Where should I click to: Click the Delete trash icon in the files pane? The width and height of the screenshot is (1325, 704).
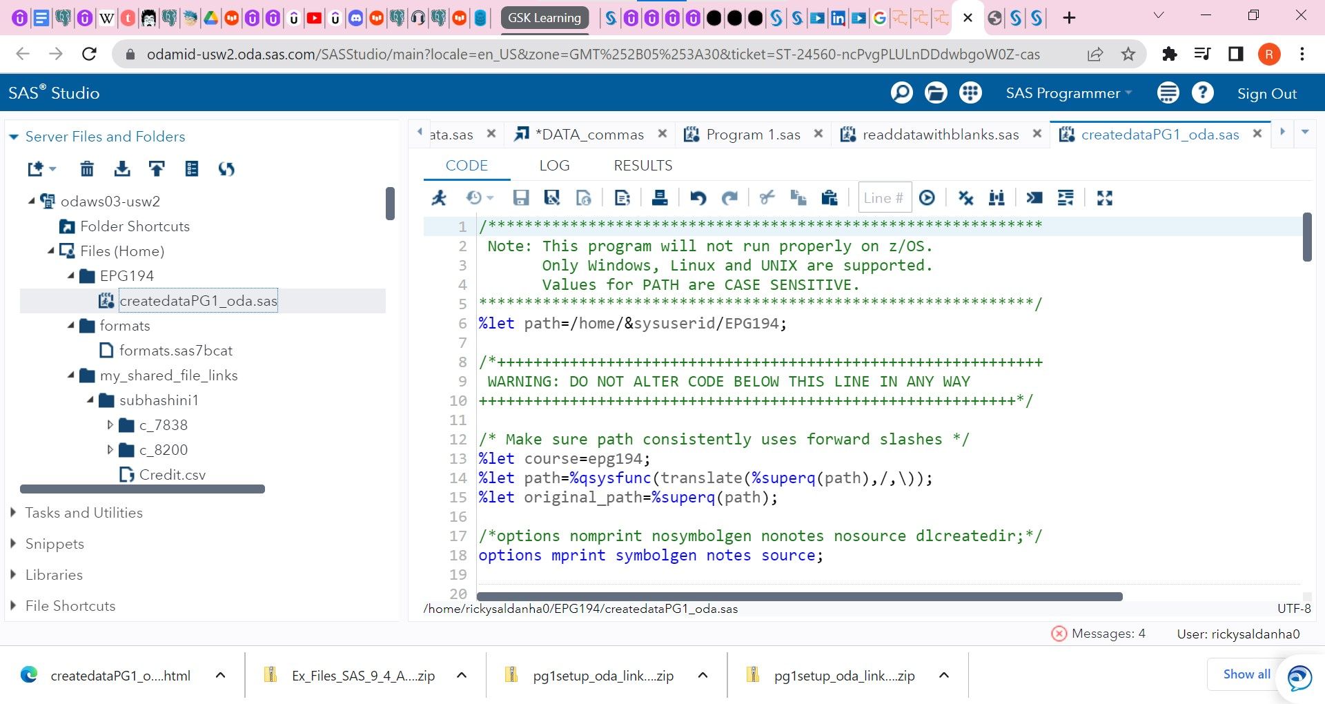point(87,168)
